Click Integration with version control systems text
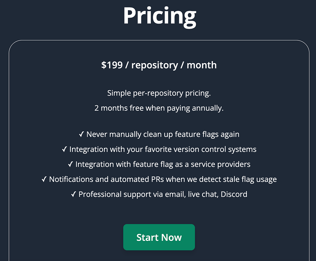This screenshot has width=316, height=261. click(x=163, y=149)
